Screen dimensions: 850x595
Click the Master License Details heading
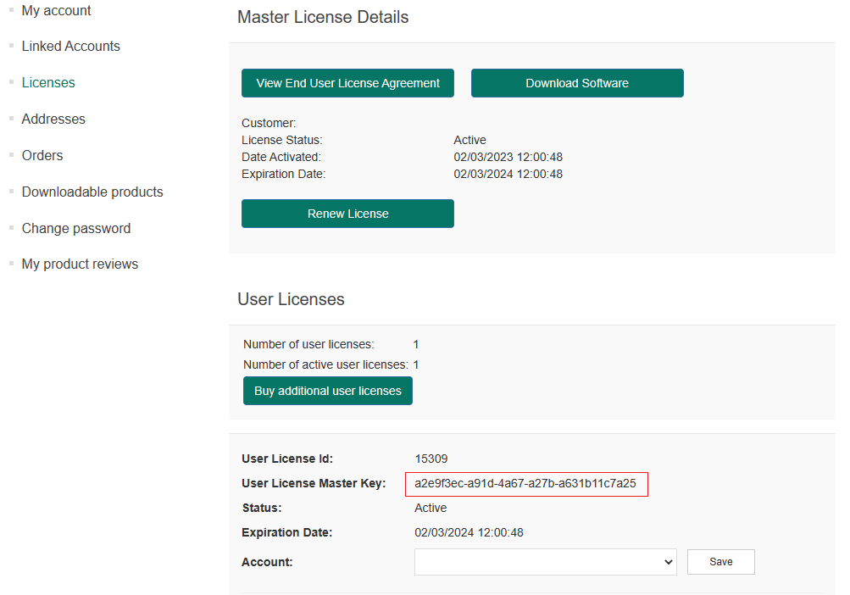click(323, 18)
